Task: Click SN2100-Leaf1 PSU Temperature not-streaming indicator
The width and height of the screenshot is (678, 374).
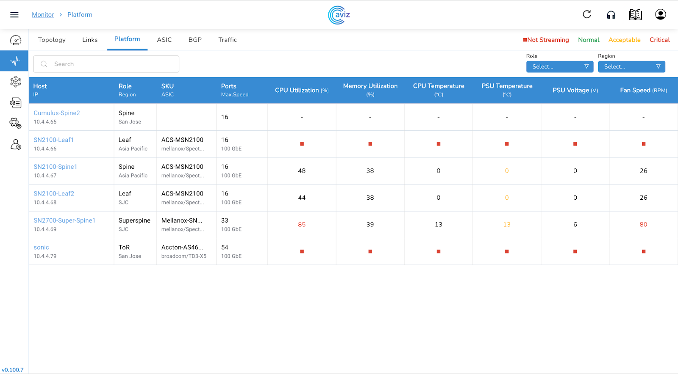Action: pos(507,144)
